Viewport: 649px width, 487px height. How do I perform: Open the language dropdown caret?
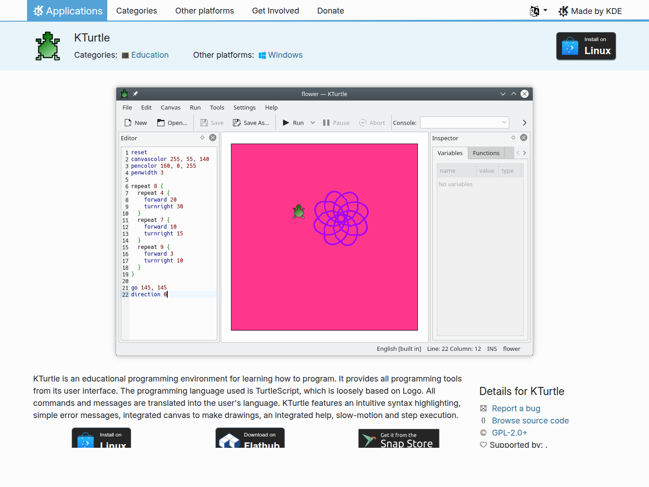coord(545,10)
